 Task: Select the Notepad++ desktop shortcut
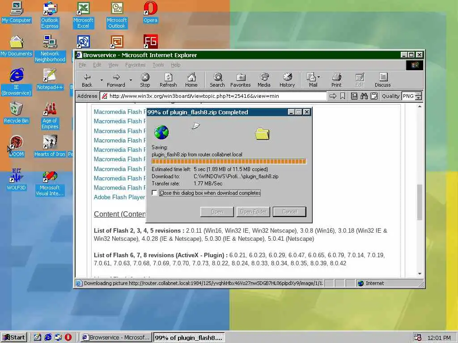50,79
